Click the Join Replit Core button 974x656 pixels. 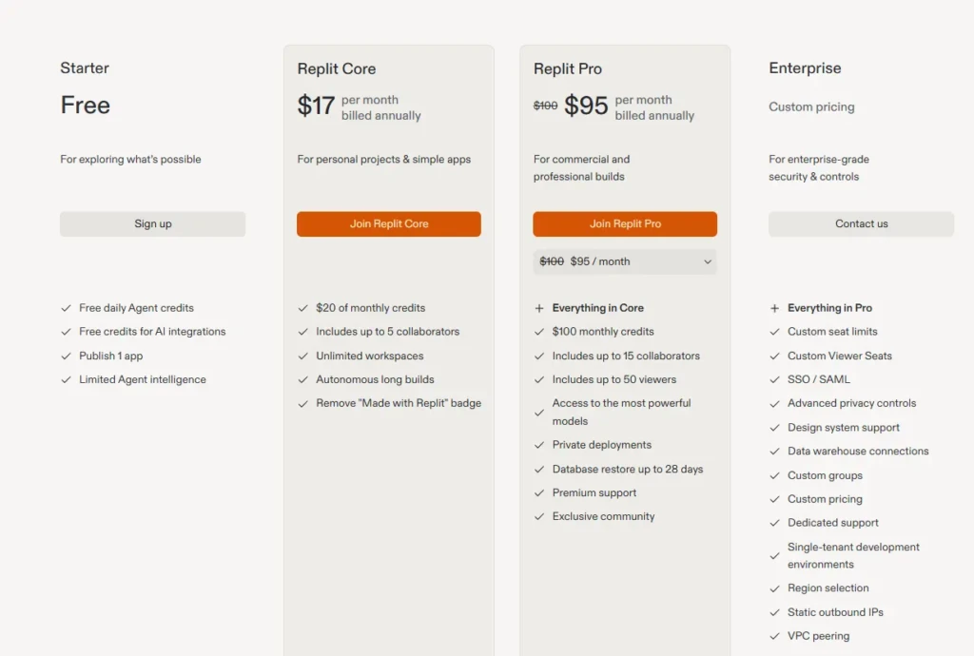coord(388,223)
